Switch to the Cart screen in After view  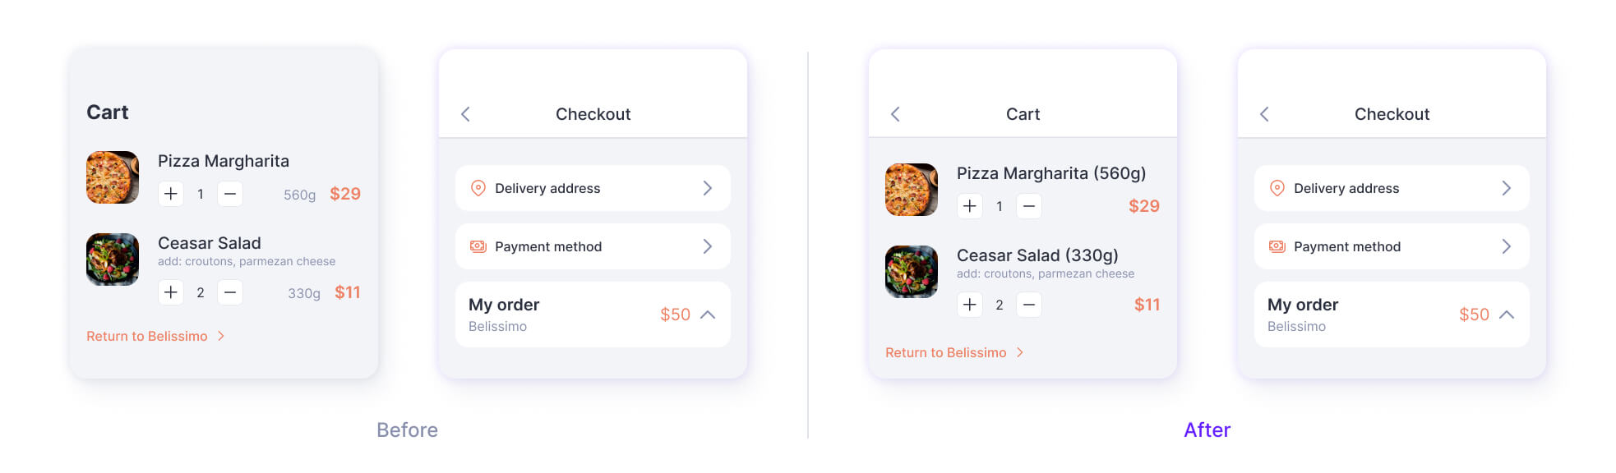(1023, 114)
